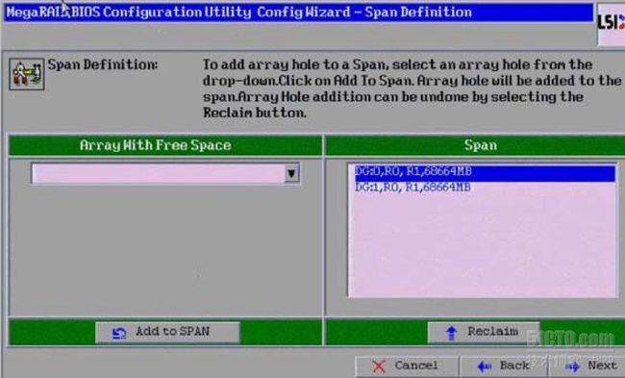Click the blue right-arrow icon on Next

coord(572,366)
